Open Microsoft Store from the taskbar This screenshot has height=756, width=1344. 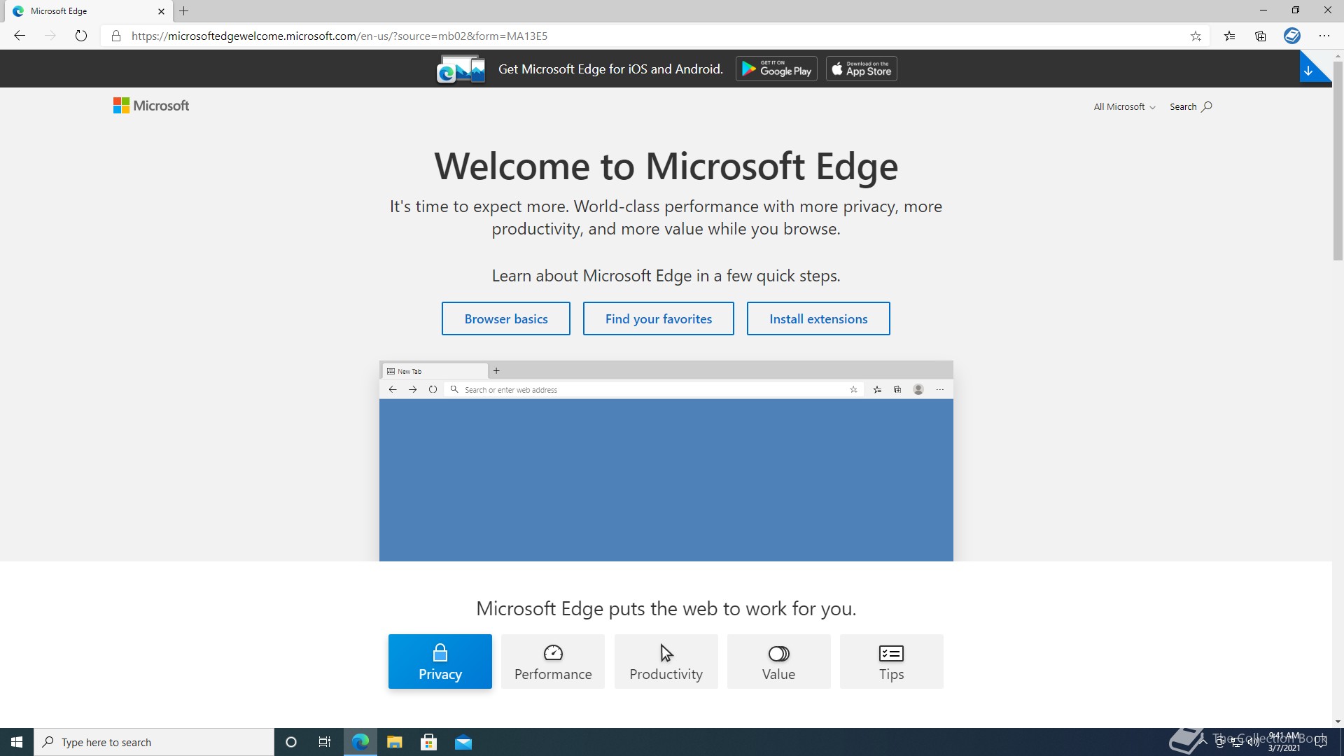point(429,742)
